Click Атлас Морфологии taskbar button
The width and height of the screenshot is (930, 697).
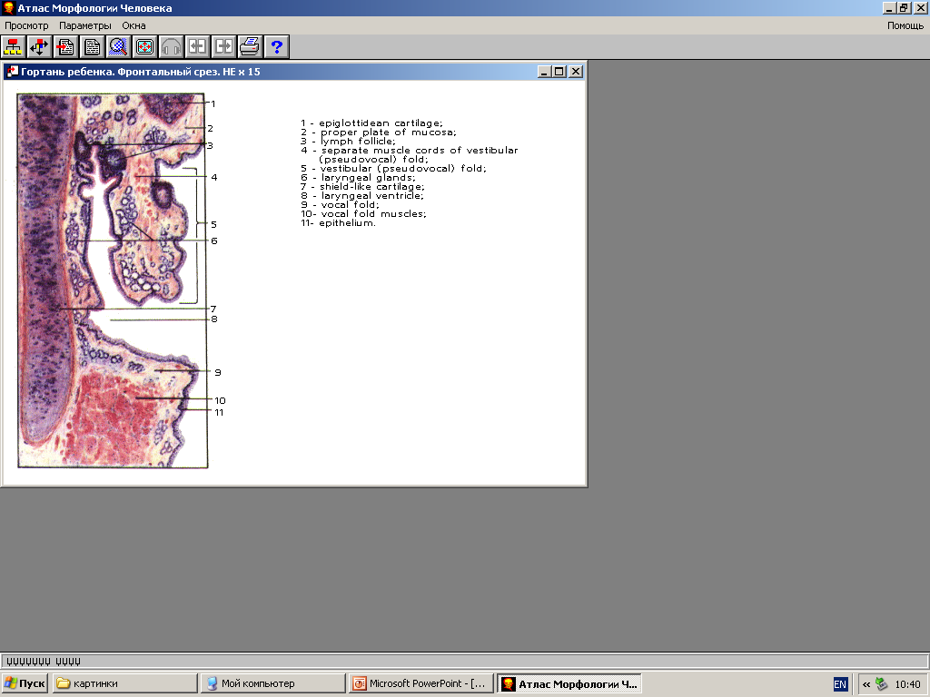569,683
